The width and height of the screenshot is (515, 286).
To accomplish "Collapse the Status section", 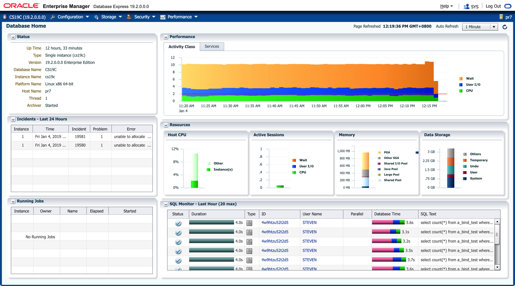I will pos(13,37).
